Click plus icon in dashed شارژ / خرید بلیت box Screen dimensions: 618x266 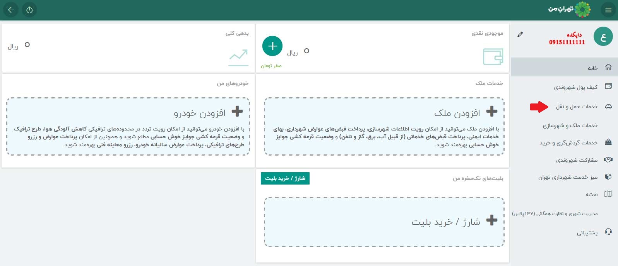491,220
